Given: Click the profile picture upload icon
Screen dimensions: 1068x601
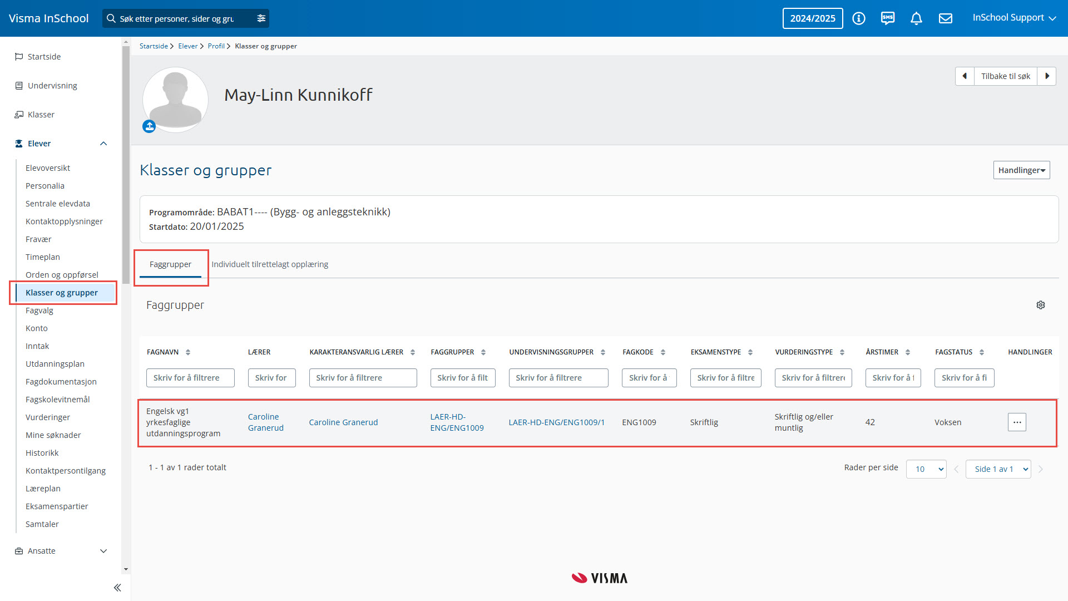Looking at the screenshot, I should click(x=149, y=126).
